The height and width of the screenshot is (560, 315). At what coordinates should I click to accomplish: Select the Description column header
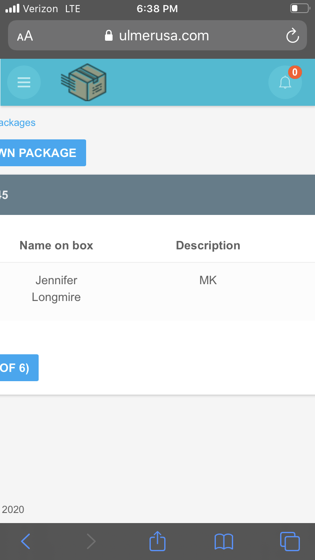pyautogui.click(x=208, y=246)
